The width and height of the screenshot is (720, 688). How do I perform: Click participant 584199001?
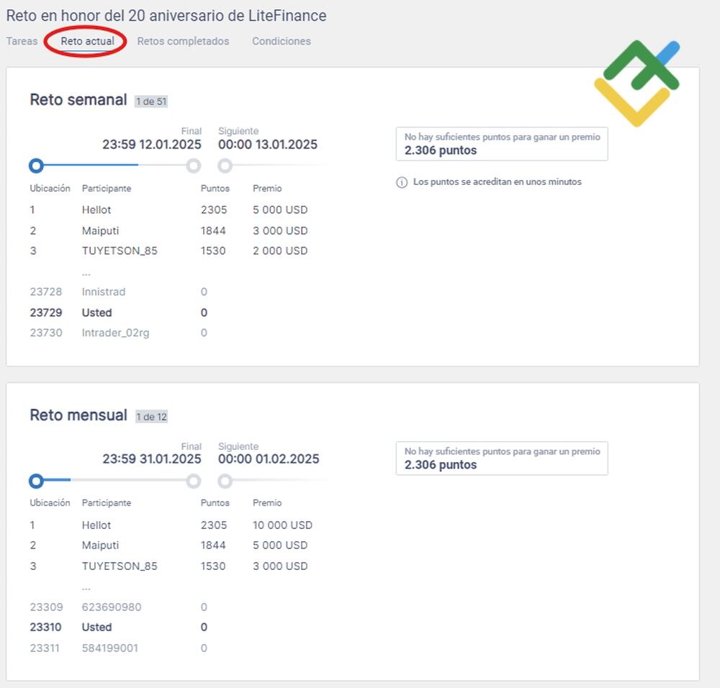click(109, 648)
